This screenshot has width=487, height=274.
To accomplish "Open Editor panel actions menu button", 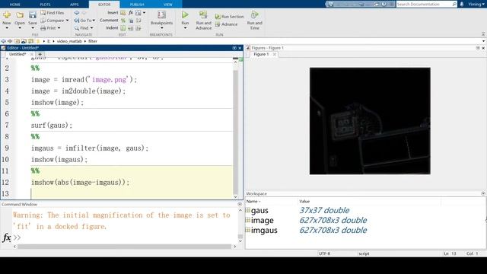I will [234, 48].
